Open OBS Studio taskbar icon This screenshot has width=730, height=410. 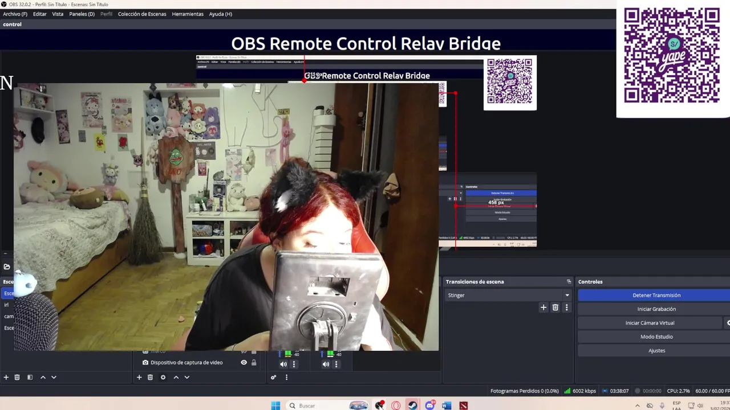pos(379,405)
